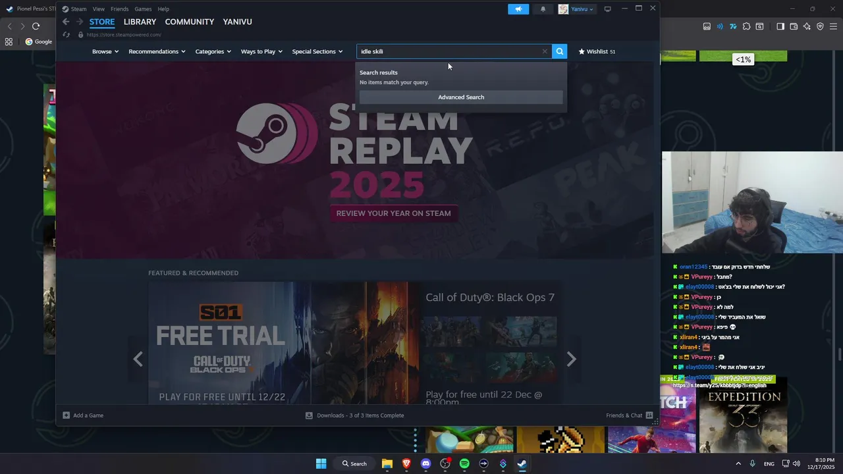
Task: Open File Explorer from the taskbar
Action: click(387, 463)
